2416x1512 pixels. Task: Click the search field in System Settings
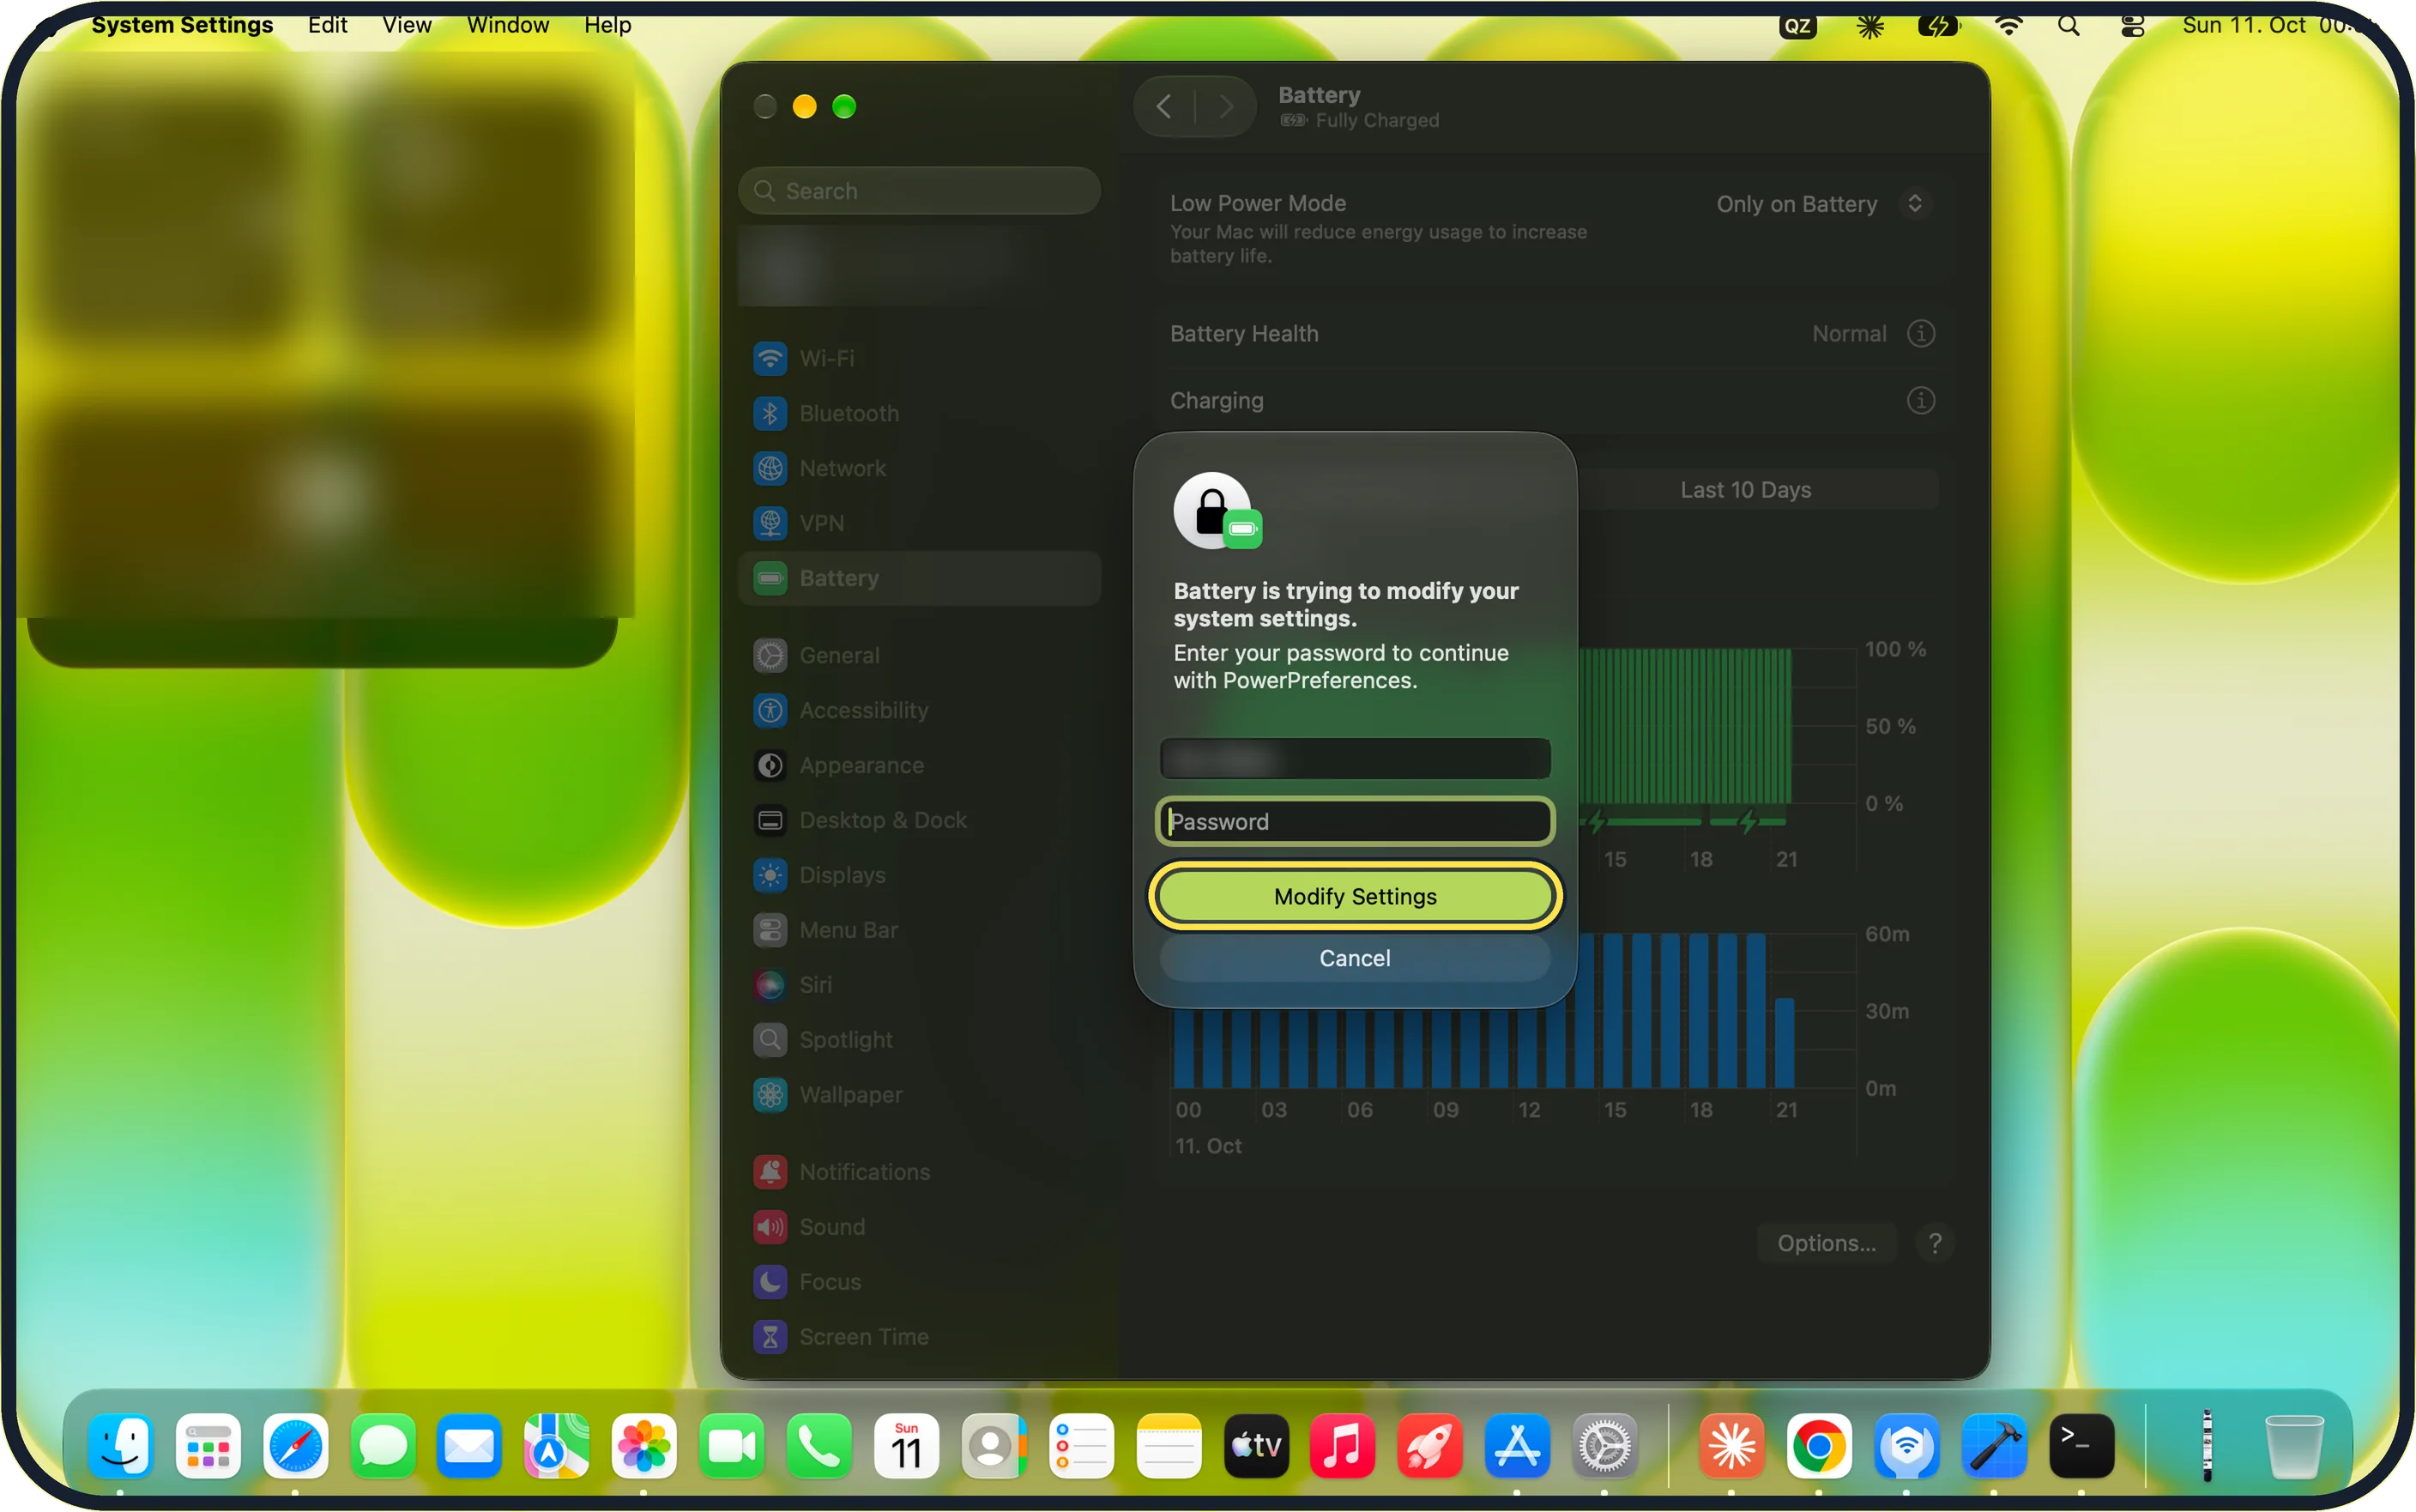click(919, 191)
